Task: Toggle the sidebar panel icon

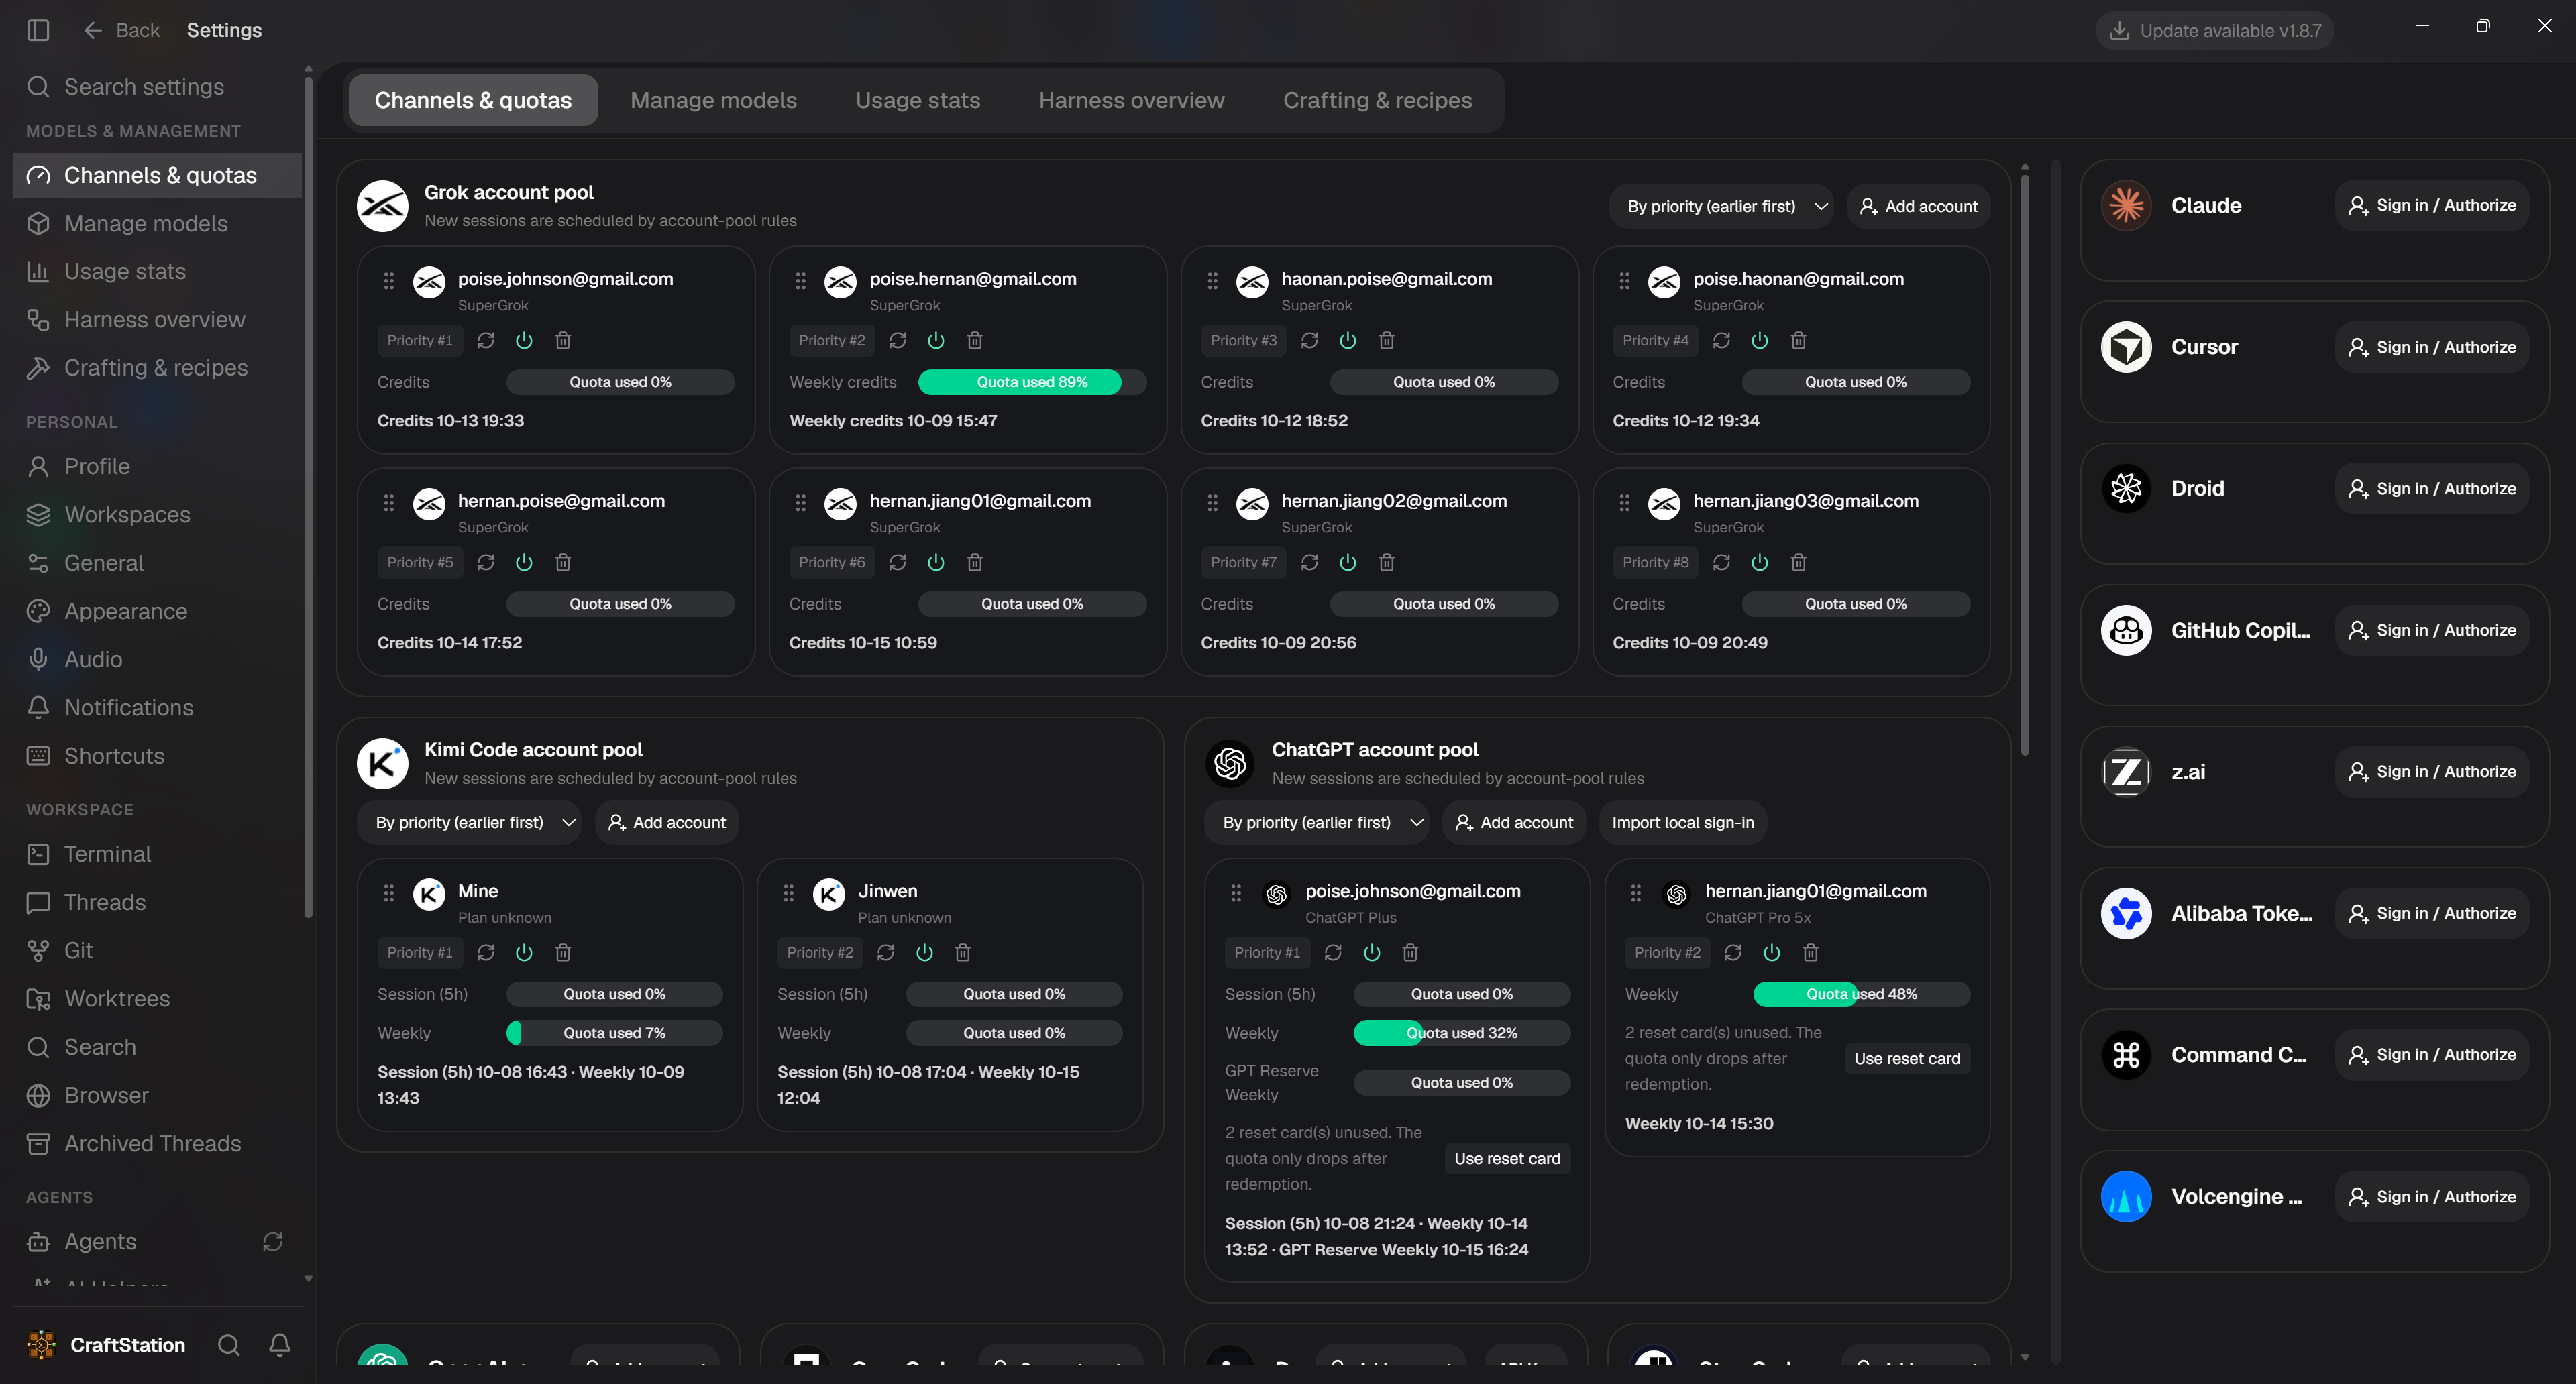Action: pos(38,30)
